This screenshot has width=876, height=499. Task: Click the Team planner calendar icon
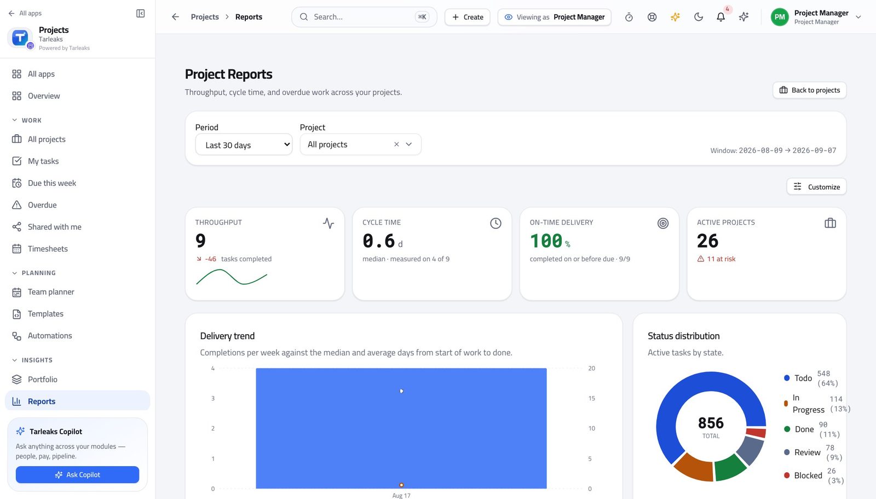(x=17, y=292)
